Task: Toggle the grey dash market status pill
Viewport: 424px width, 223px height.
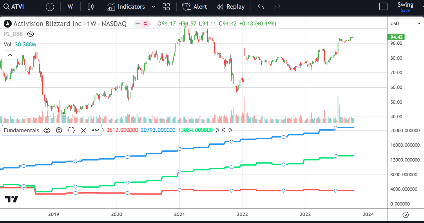Action: click(x=138, y=23)
